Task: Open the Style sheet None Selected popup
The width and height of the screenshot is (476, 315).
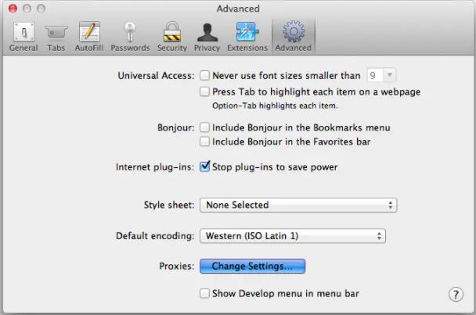Action: 298,205
